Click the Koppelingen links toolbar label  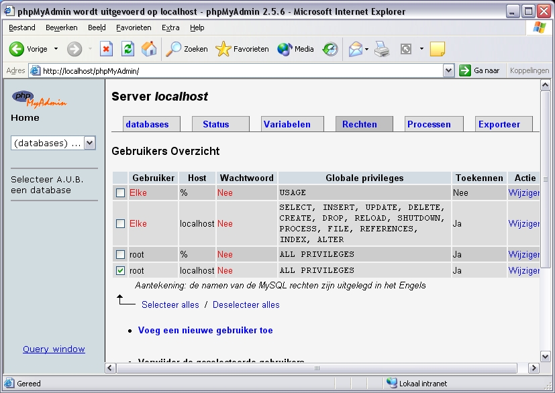click(529, 70)
